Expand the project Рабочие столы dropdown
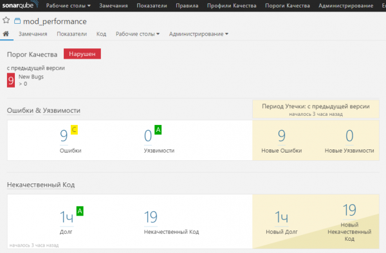This screenshot has width=386, height=253. coord(138,34)
